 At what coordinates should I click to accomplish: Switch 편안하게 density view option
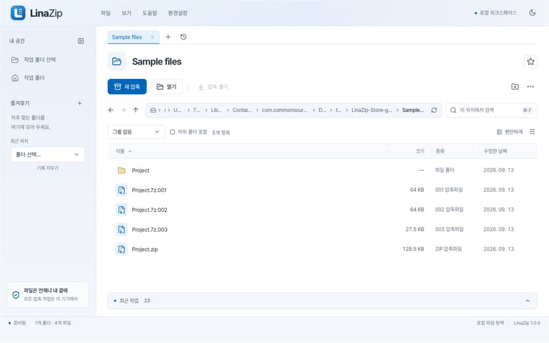click(509, 132)
